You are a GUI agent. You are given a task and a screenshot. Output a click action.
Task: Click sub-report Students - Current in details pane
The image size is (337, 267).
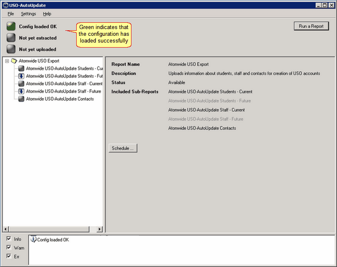(x=210, y=92)
